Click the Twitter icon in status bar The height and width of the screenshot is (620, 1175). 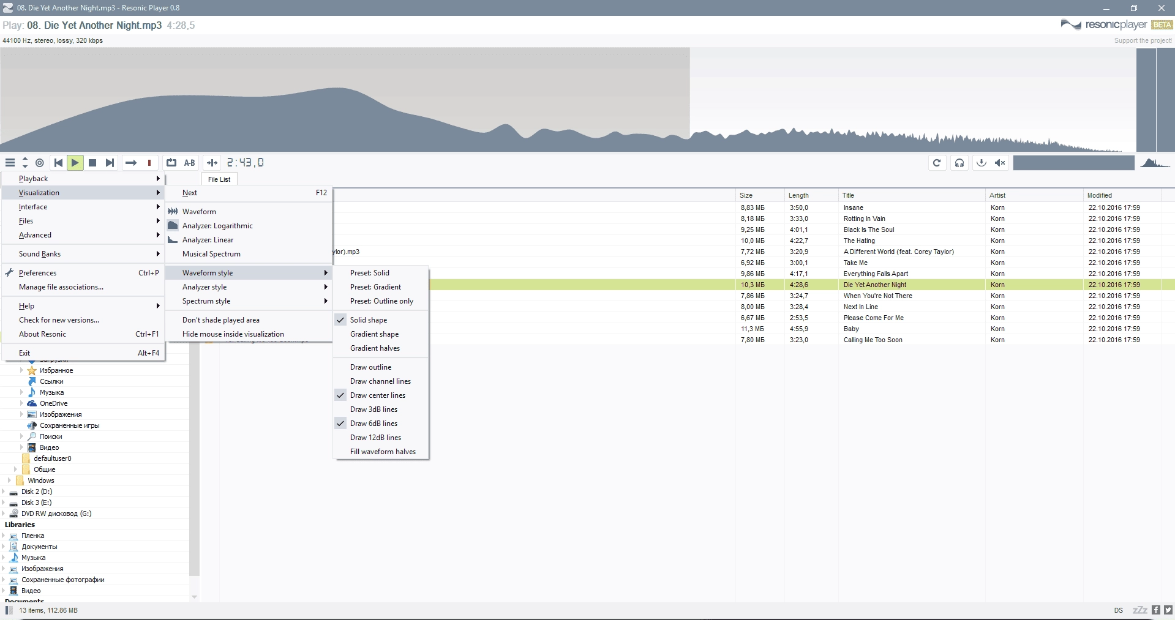[1168, 610]
